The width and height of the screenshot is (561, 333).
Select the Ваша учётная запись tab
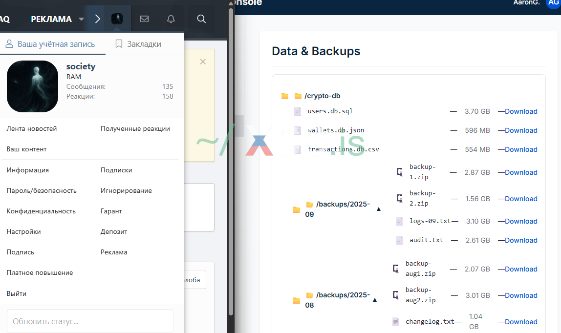[x=50, y=44]
